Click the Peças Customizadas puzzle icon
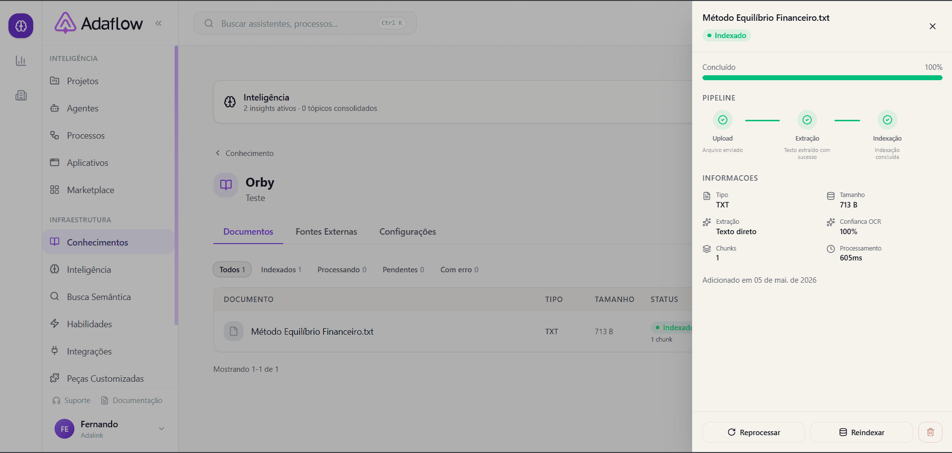 click(x=55, y=378)
